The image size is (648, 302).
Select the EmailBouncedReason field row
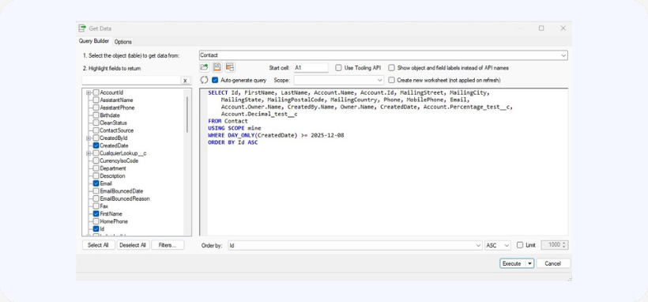coord(124,198)
